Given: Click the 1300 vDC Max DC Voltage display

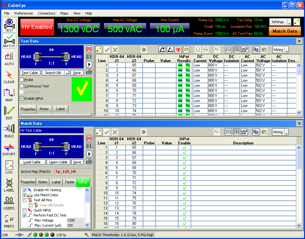Looking at the screenshot, I should pos(79,29).
